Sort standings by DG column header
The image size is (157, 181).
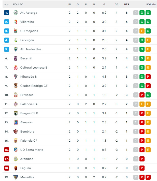[x=116, y=5]
